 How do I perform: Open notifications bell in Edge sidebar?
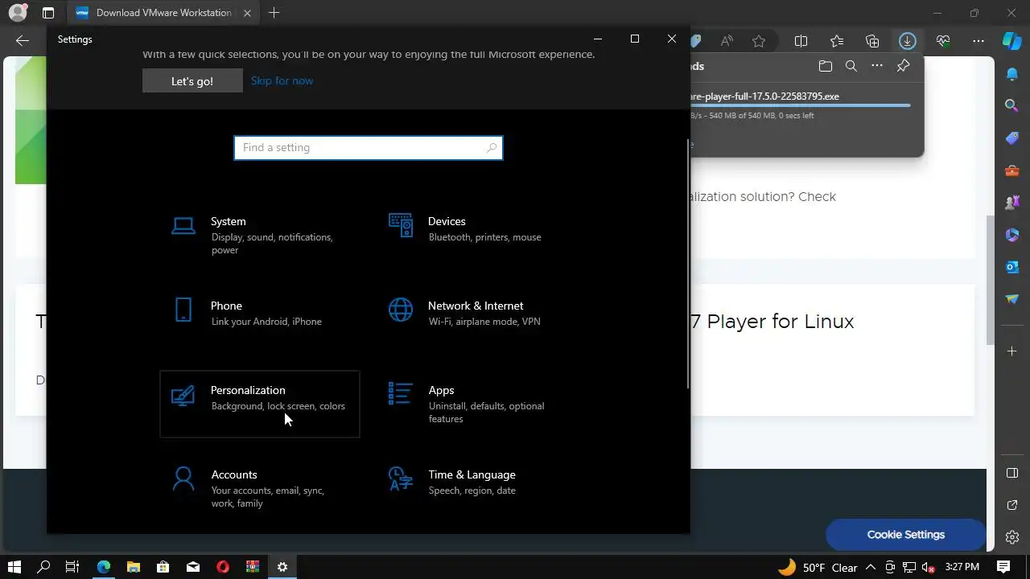click(x=1012, y=74)
